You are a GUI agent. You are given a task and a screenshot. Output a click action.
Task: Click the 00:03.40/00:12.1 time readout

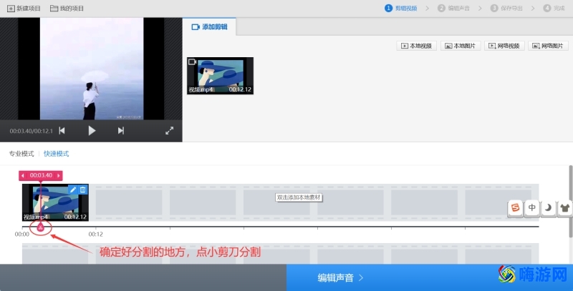tap(32, 131)
